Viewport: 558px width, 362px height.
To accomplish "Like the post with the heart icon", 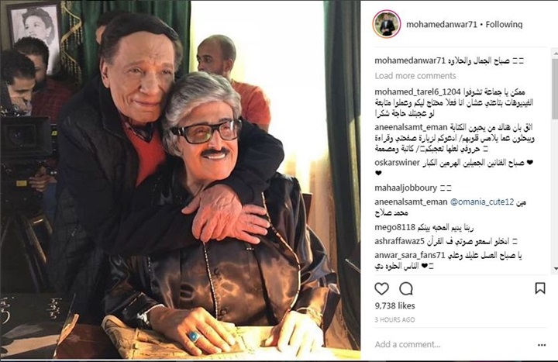I will (381, 288).
